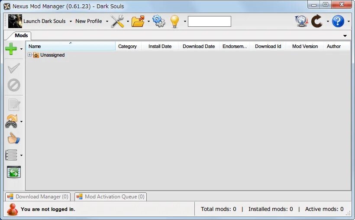The width and height of the screenshot is (355, 220).
Task: Click the Activate mod checkmark icon
Action: pos(14,68)
